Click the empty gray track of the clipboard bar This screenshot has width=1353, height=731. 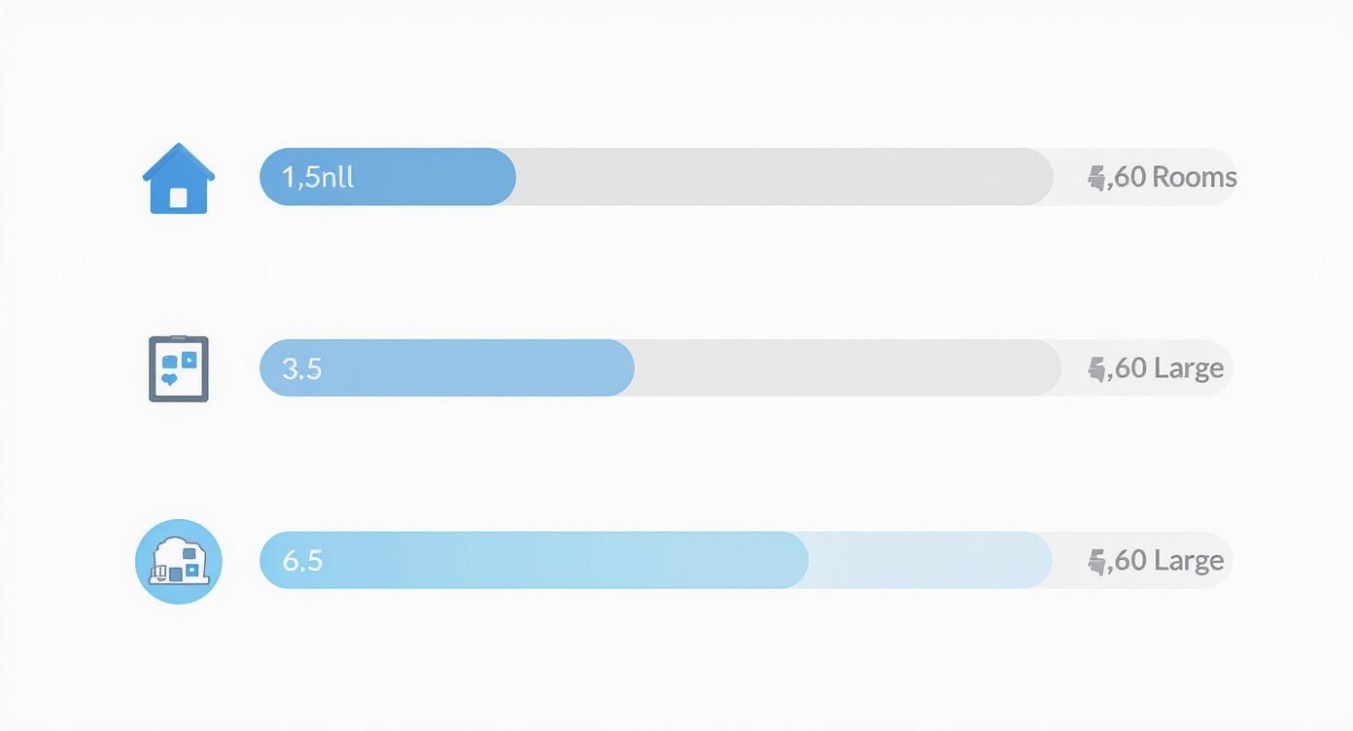(846, 368)
